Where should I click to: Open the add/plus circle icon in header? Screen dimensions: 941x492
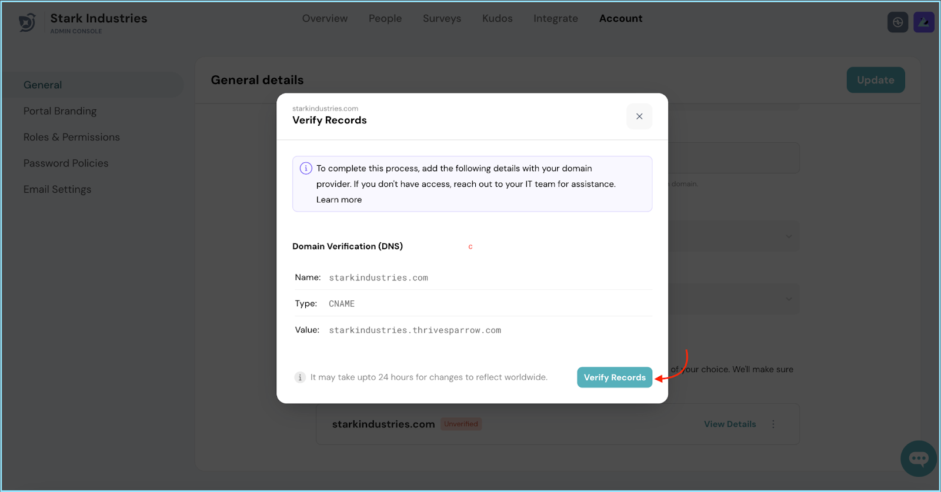pos(897,22)
